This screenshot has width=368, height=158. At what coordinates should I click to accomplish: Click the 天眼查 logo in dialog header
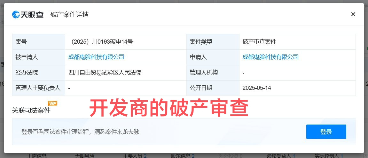28,14
